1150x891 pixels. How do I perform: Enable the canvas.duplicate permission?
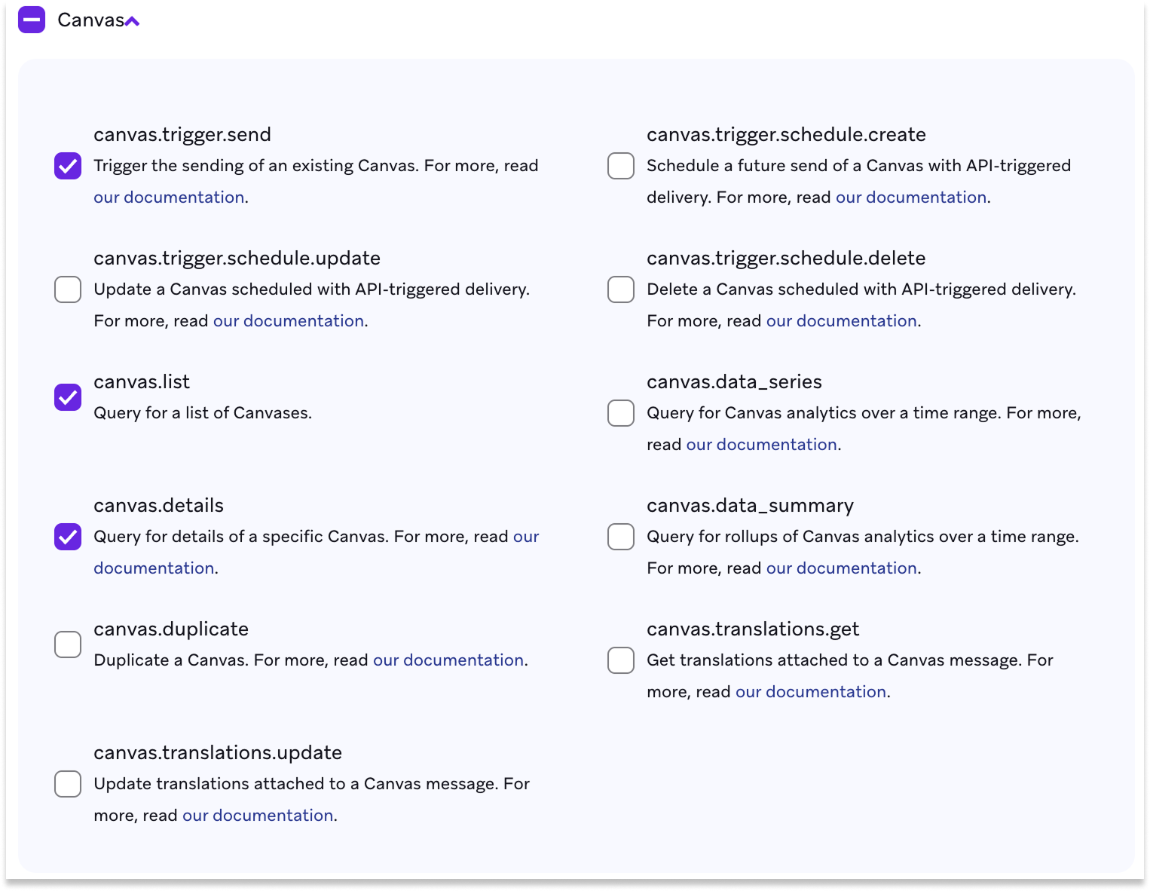point(67,645)
